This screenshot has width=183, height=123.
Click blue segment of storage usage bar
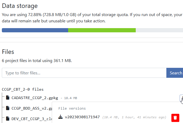(35, 30)
